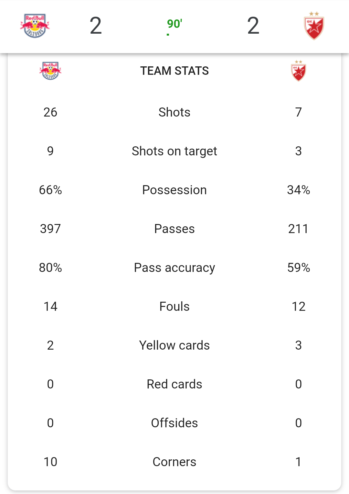Viewport: 349px width, 494px height.
Task: Tap Red Bull Salzburg logo beside TEAM STATS
Action: coord(50,71)
